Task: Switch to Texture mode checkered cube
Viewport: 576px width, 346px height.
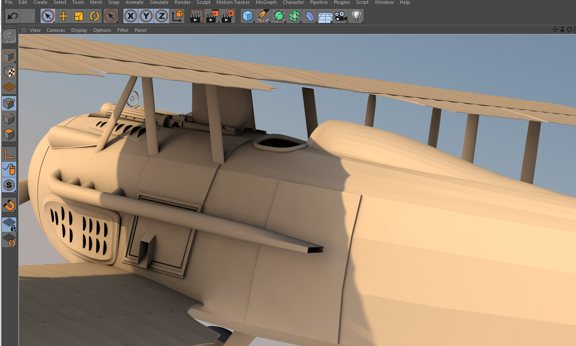Action: [9, 71]
